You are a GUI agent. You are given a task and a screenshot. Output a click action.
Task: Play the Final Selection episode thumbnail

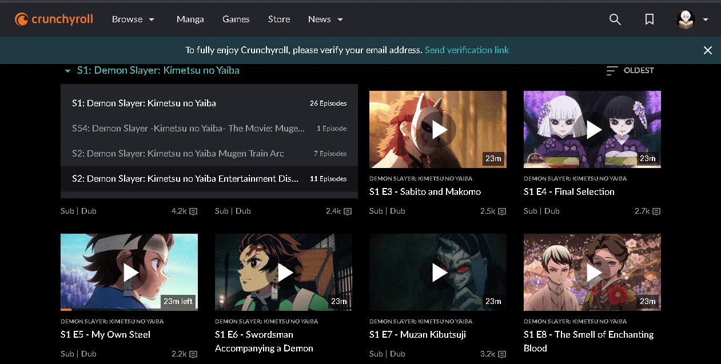pyautogui.click(x=592, y=129)
